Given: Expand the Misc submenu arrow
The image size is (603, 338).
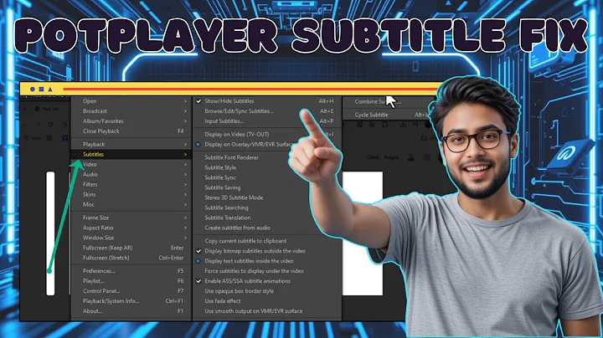Looking at the screenshot, I should pos(185,204).
